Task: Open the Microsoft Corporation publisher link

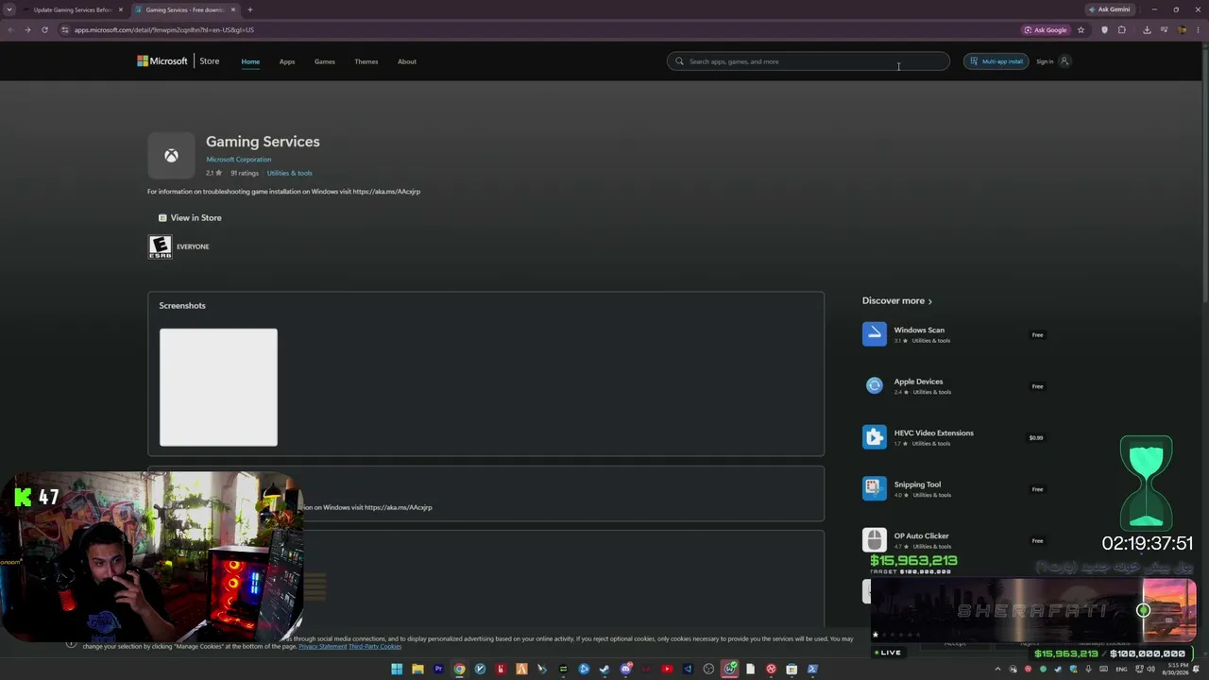Action: (x=239, y=160)
